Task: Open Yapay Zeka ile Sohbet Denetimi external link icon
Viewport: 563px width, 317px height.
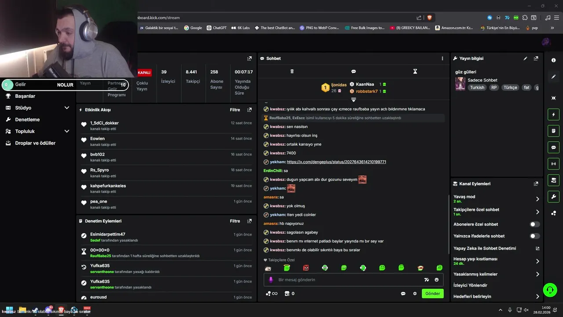Action: (x=537, y=248)
